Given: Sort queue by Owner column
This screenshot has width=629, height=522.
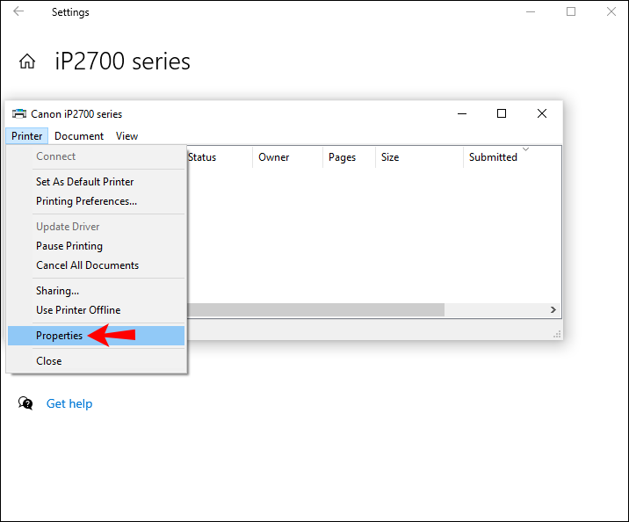Looking at the screenshot, I should [x=287, y=157].
